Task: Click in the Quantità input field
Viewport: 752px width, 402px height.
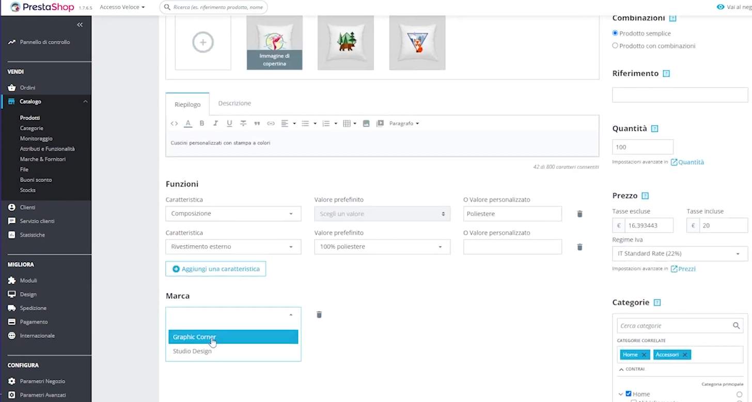Action: 643,147
